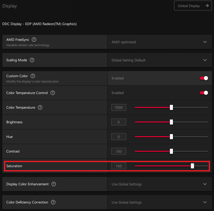Click the Scaling Mode help icon
Viewport: 214px width, 211px height.
(x=32, y=60)
